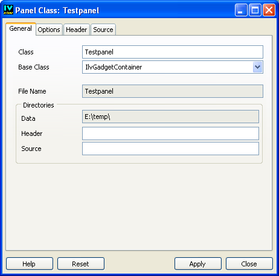279x276 pixels.
Task: Open the IlvGadgetContainer combo box
Action: pos(173,67)
